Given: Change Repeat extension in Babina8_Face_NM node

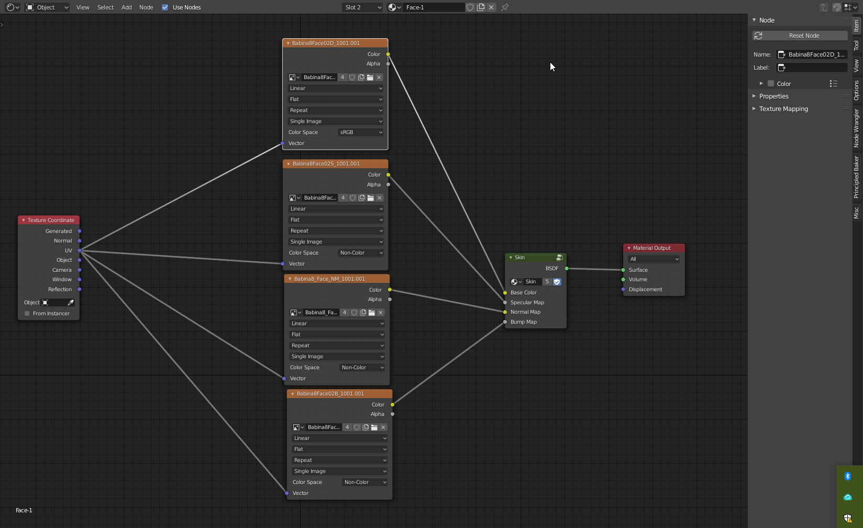Looking at the screenshot, I should click(x=337, y=346).
